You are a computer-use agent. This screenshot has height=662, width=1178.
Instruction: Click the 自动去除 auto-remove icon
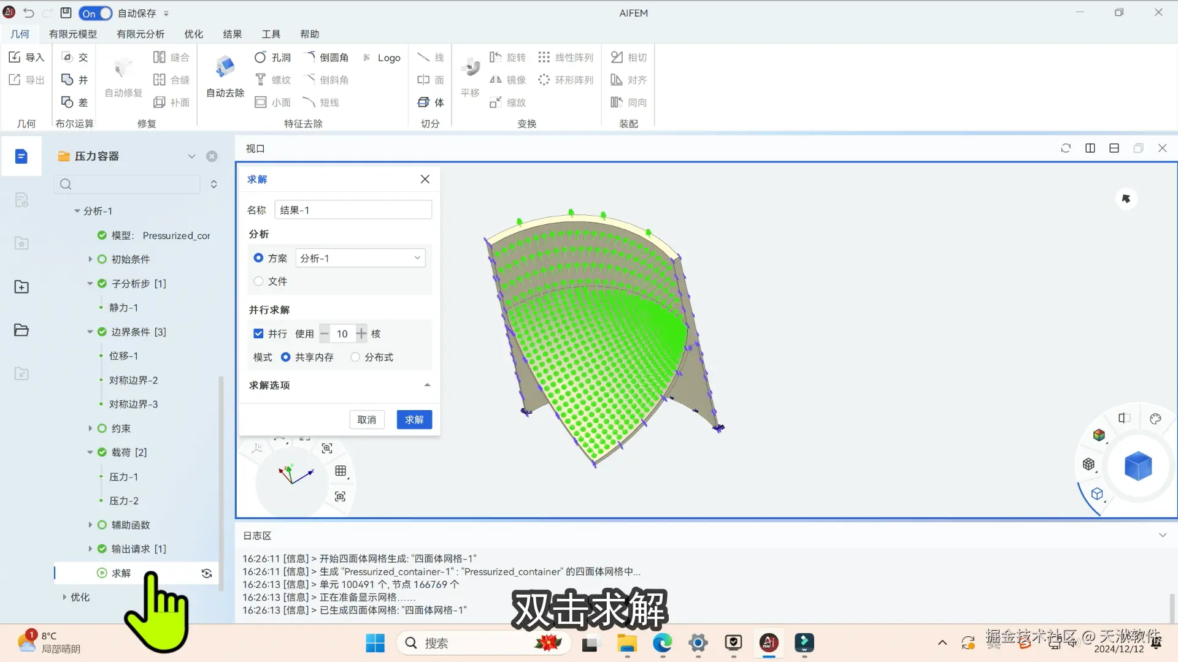click(x=225, y=67)
